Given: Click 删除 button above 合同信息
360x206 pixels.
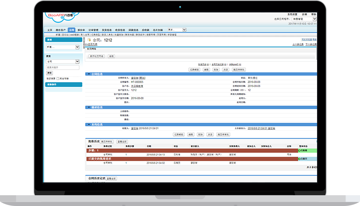Looking at the screenshot, I should point(216,70).
